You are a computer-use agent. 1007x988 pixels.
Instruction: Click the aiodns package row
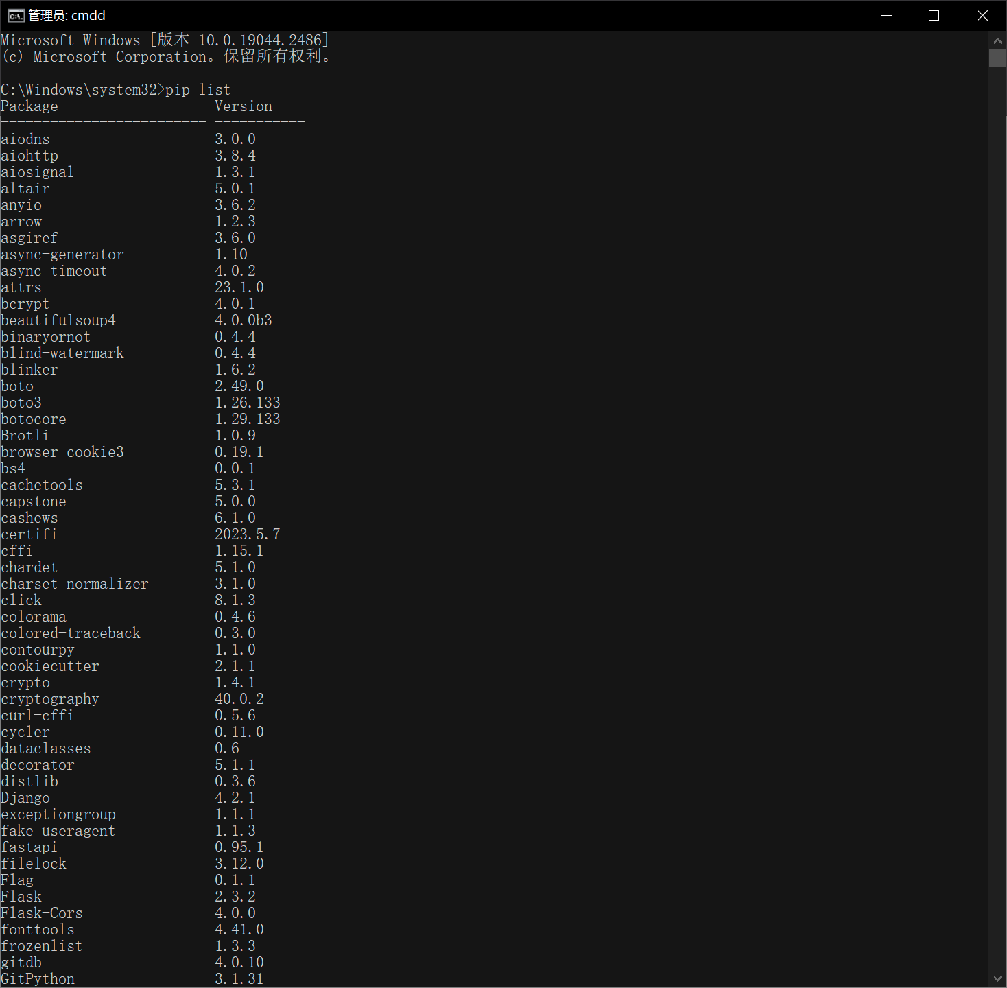pos(128,139)
